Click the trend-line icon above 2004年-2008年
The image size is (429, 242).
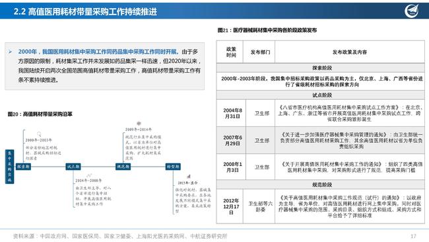(x=89, y=175)
